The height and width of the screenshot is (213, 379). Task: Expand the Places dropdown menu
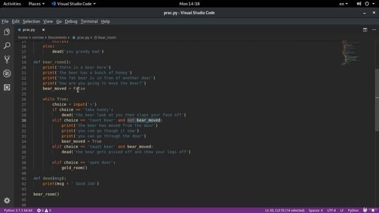(36, 4)
